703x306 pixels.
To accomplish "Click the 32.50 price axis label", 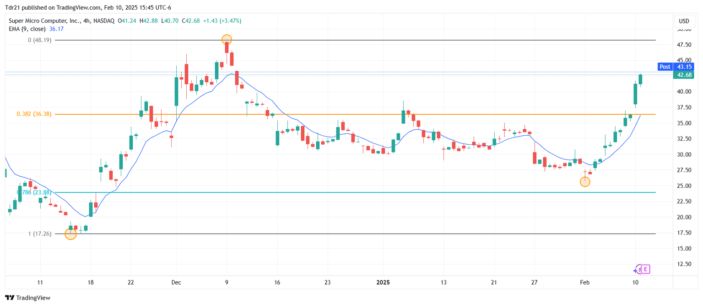I will click(x=684, y=139).
